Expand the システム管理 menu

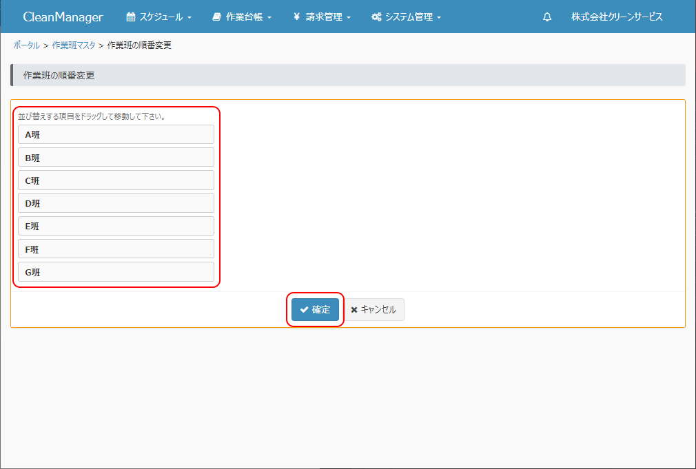point(406,17)
